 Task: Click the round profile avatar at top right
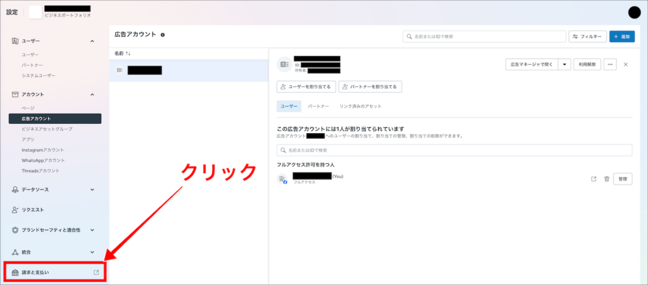[634, 13]
